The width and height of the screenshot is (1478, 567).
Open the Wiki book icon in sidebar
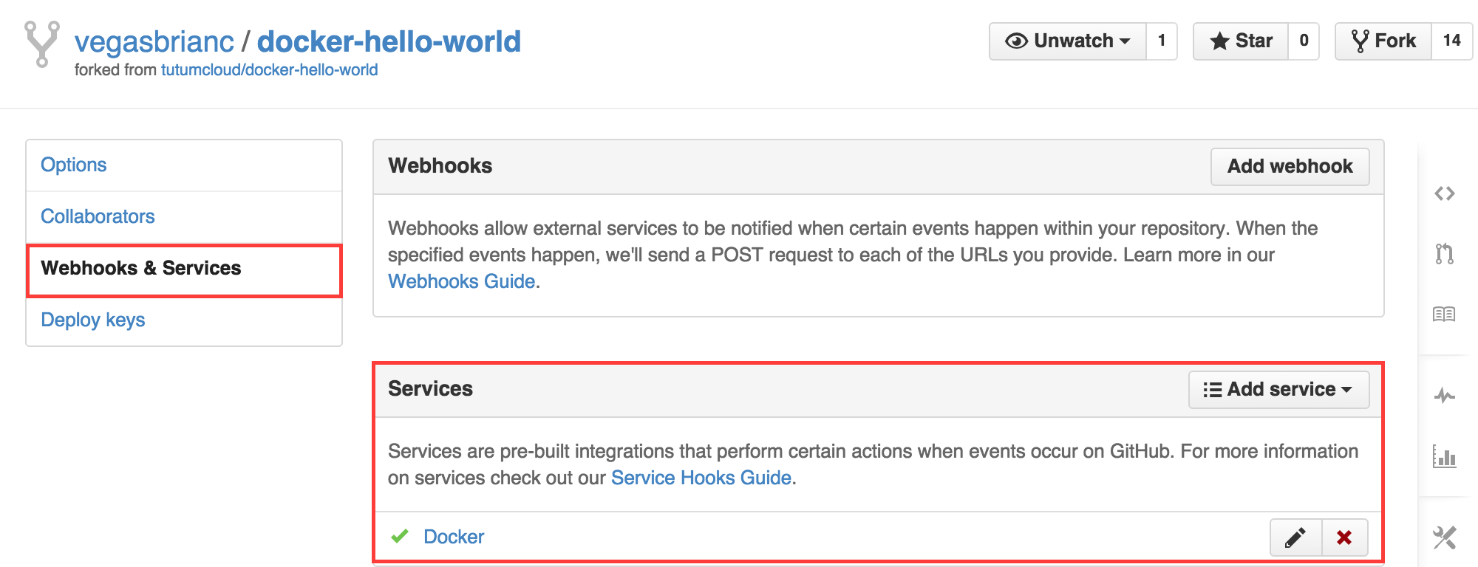1444,315
